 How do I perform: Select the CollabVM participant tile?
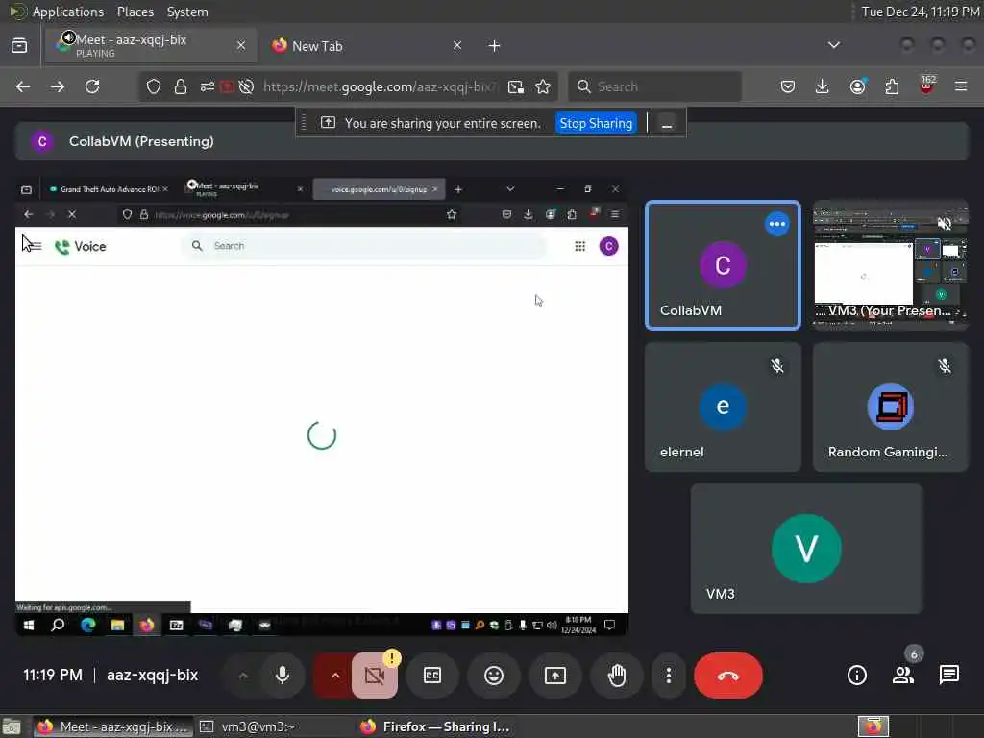723,265
